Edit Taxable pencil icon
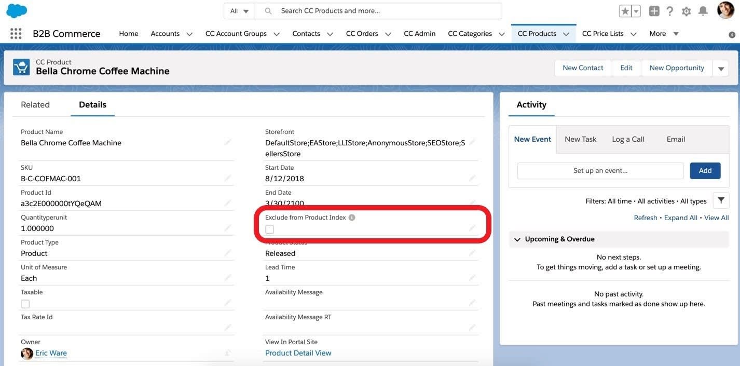The height and width of the screenshot is (366, 740). [228, 303]
